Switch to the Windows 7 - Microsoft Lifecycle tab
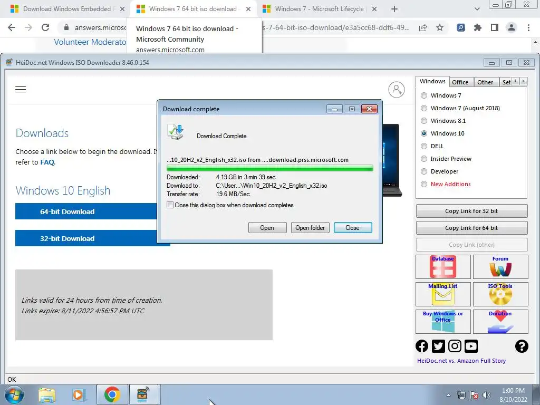Viewport: 540px width, 405px height. [x=319, y=9]
